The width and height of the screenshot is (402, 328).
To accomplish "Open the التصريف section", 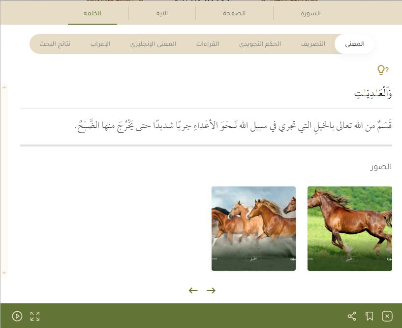I will (x=313, y=44).
